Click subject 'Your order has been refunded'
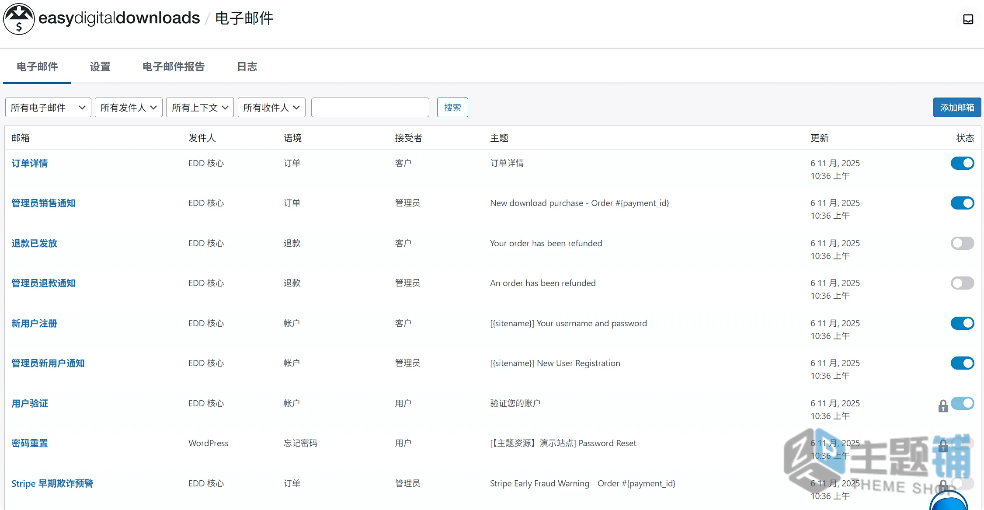This screenshot has height=510, width=984. [x=546, y=243]
